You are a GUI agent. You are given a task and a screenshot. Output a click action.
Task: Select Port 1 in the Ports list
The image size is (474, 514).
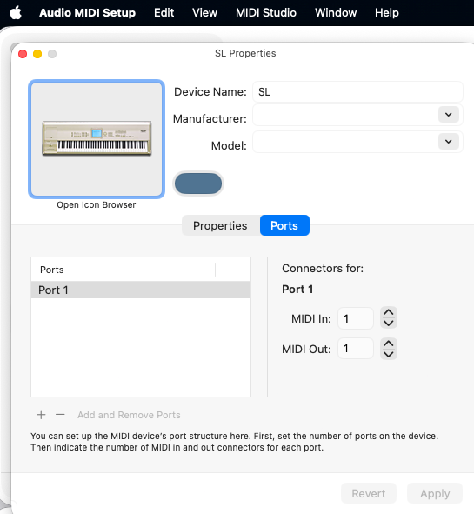[x=141, y=290]
